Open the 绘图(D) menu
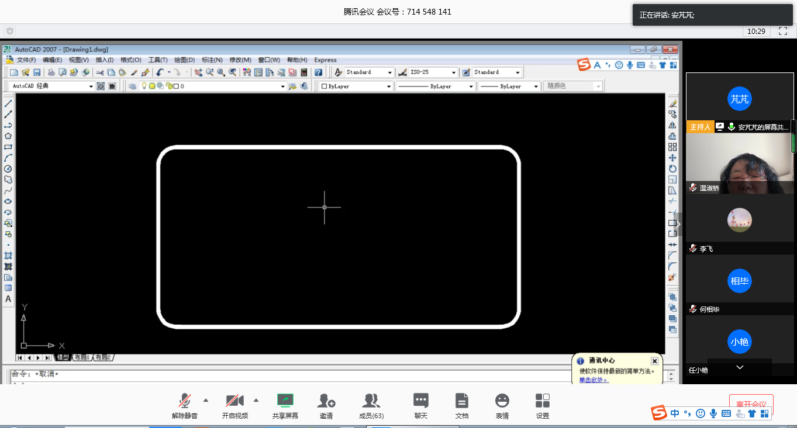This screenshot has width=797, height=428. [184, 60]
